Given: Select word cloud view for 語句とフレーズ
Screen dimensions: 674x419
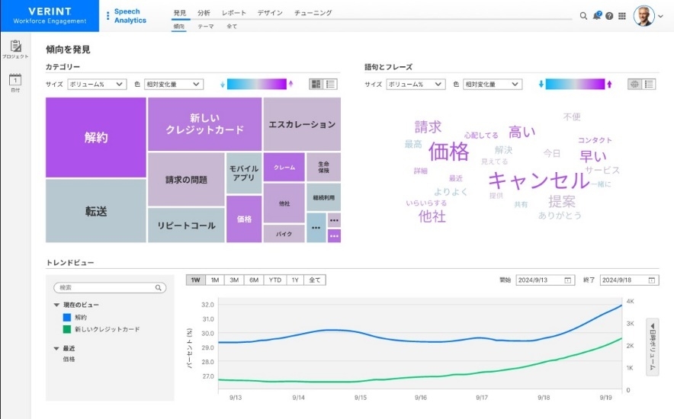Looking at the screenshot, I should tap(634, 84).
